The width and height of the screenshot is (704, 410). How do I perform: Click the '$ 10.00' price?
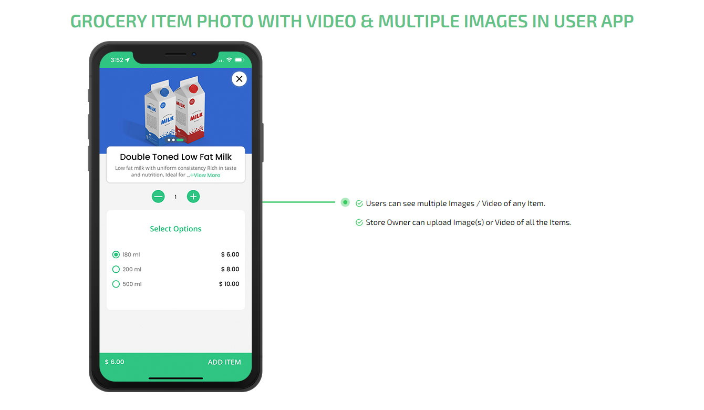(x=229, y=284)
